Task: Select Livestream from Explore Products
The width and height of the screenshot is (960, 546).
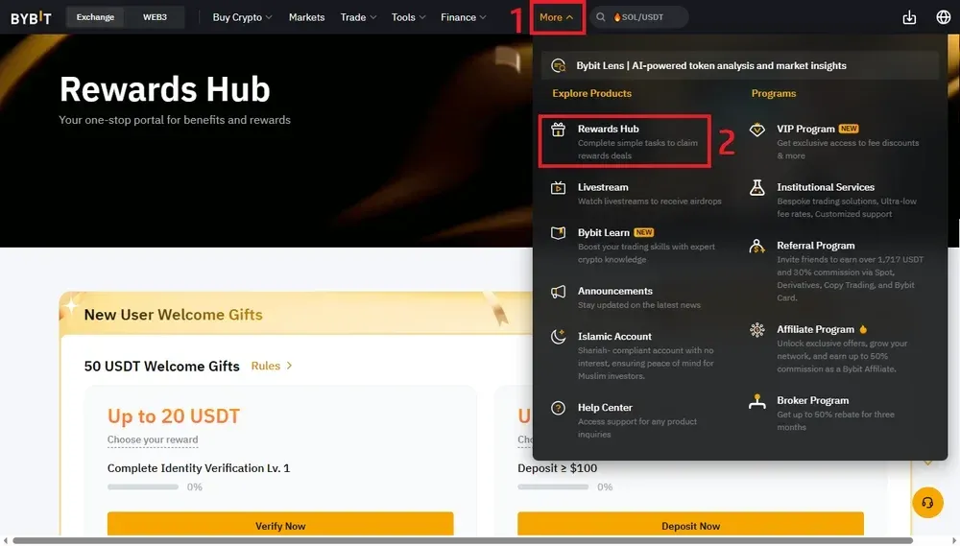Action: [x=636, y=194]
